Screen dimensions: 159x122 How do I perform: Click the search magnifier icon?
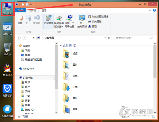[x=151, y=38]
